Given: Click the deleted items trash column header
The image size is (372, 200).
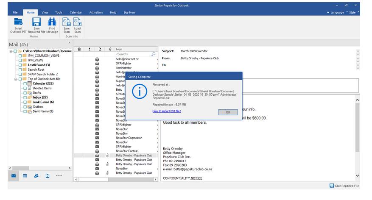Looking at the screenshot, I should (x=79, y=49).
